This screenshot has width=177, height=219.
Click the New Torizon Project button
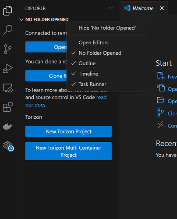coord(68,131)
